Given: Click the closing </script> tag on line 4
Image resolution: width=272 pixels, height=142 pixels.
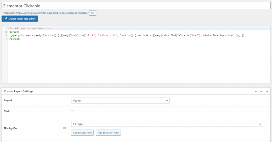Looking at the screenshot, I should (x=14, y=39).
